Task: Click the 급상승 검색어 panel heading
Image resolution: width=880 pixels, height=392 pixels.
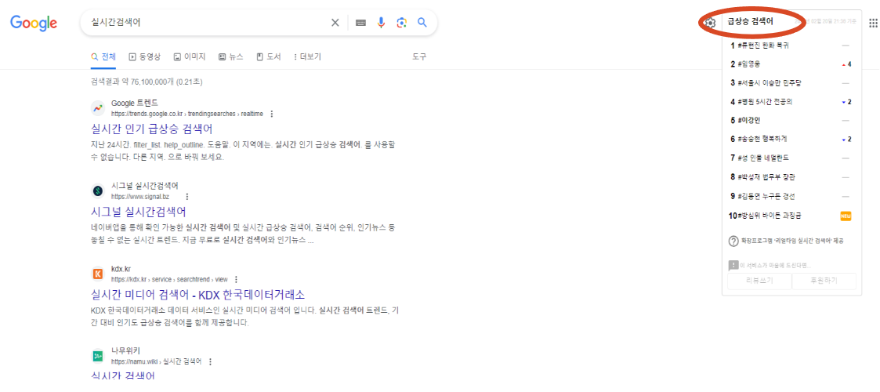Action: pos(751,23)
